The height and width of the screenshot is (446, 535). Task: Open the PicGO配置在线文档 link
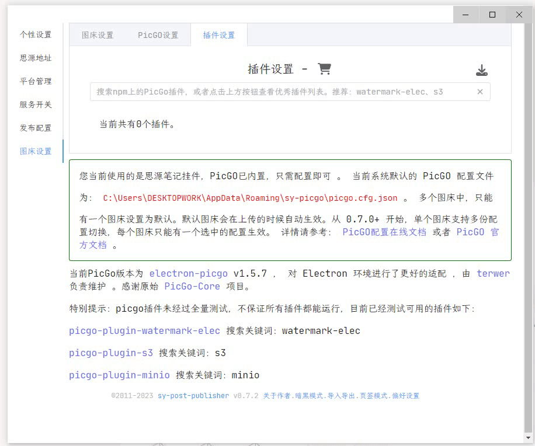tap(384, 232)
